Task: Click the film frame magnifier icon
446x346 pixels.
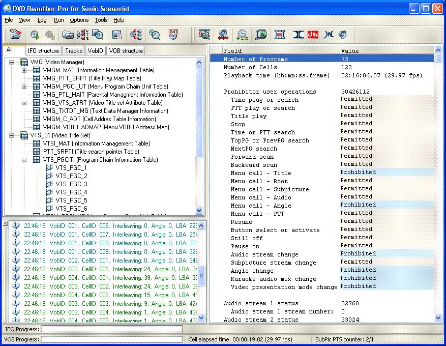Action: coord(204,35)
